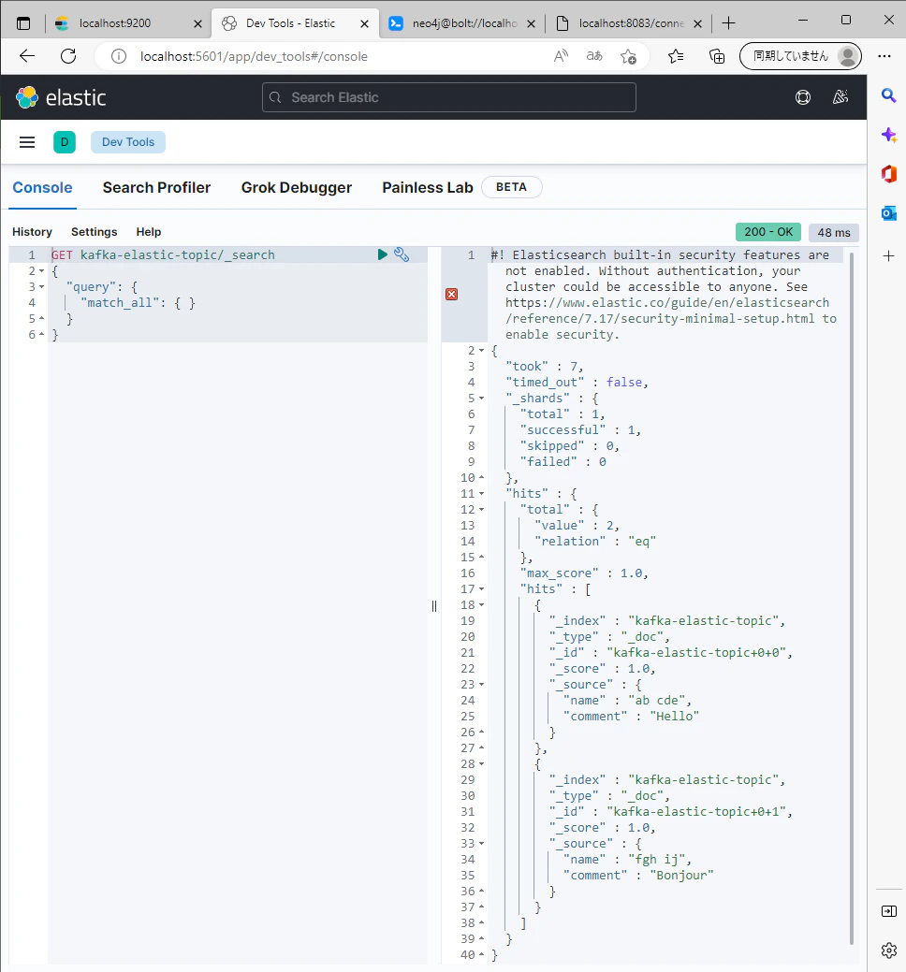The image size is (906, 972).
Task: Toggle the sidebar panel hide icon
Action: click(x=888, y=910)
